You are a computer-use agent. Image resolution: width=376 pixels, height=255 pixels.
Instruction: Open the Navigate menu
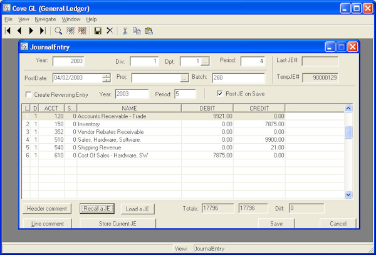(45, 19)
